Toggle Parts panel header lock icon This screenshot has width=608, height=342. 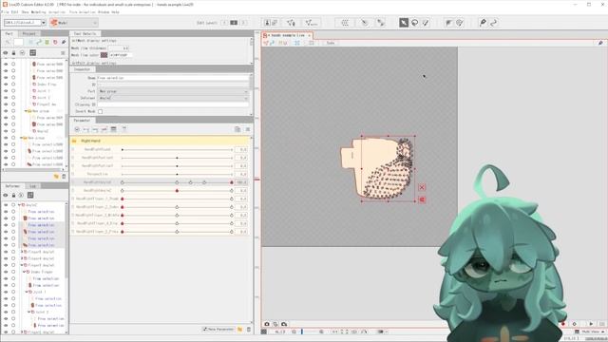click(13, 52)
